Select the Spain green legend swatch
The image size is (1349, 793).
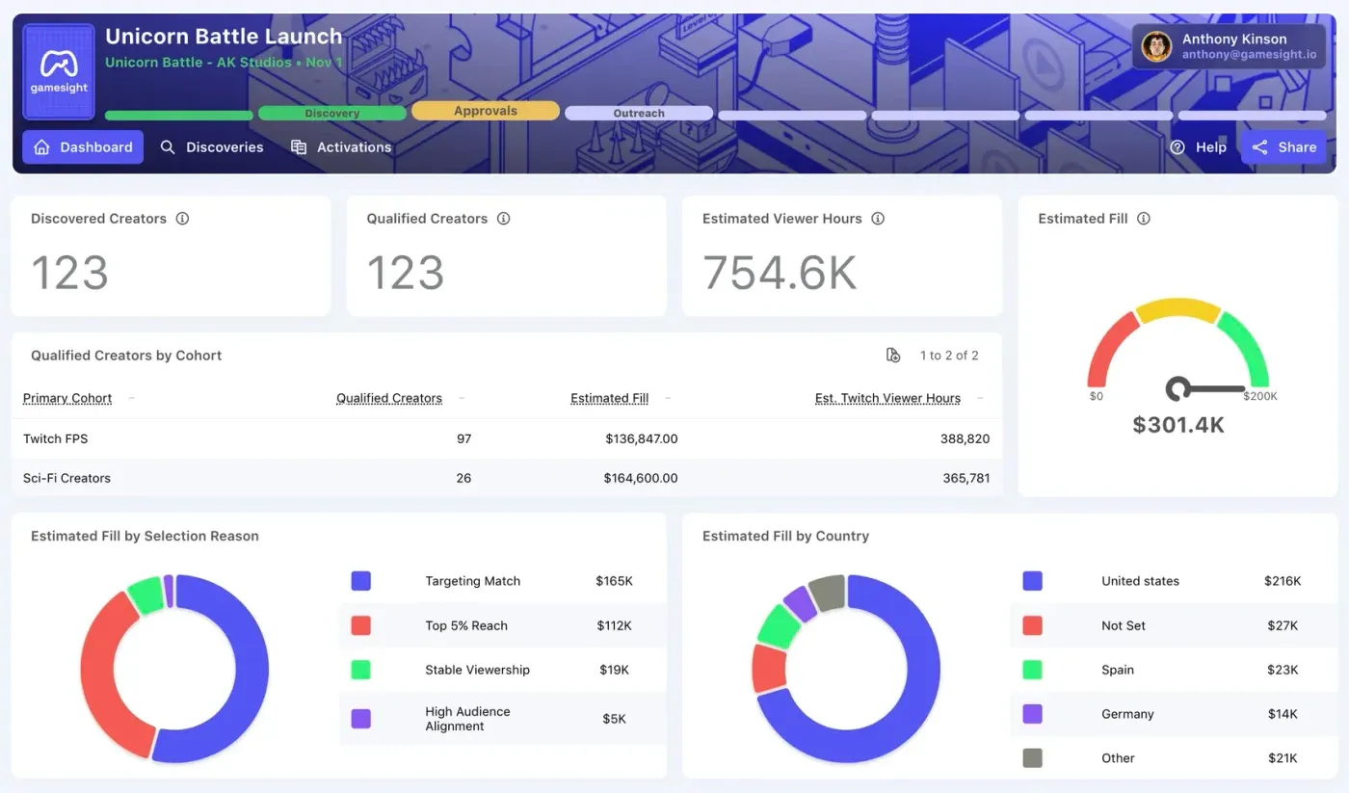(1032, 670)
